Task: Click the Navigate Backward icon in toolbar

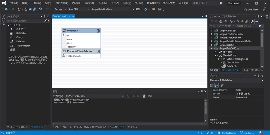Action: [x=6, y=9]
